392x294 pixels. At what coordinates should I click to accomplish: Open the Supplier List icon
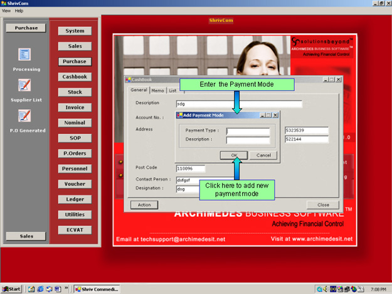(x=25, y=85)
